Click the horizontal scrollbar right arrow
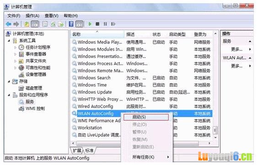The image size is (258, 165). (x=210, y=144)
